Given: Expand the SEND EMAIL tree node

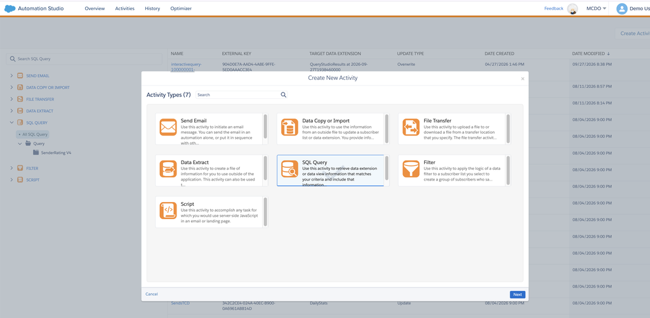Looking at the screenshot, I should coord(11,76).
